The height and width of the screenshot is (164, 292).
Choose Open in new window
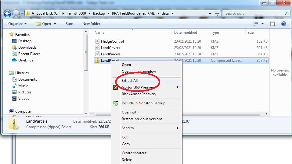click(x=139, y=72)
